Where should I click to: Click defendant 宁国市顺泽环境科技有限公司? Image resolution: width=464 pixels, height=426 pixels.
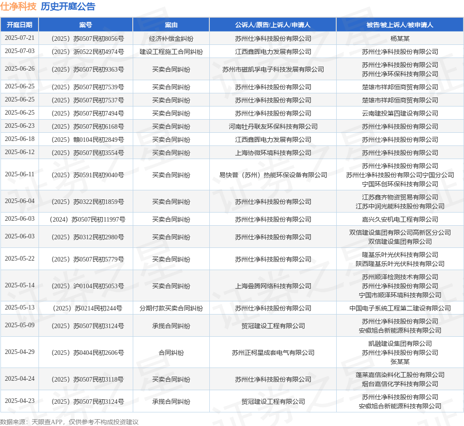point(400,295)
